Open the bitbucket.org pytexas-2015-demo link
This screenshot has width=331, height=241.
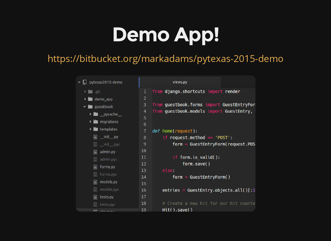point(165,59)
